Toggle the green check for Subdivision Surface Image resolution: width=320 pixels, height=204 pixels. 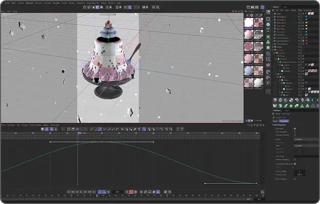[x=303, y=62]
